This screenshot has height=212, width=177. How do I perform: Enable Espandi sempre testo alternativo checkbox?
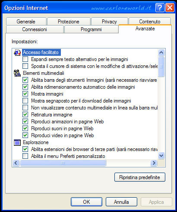[x=25, y=59]
